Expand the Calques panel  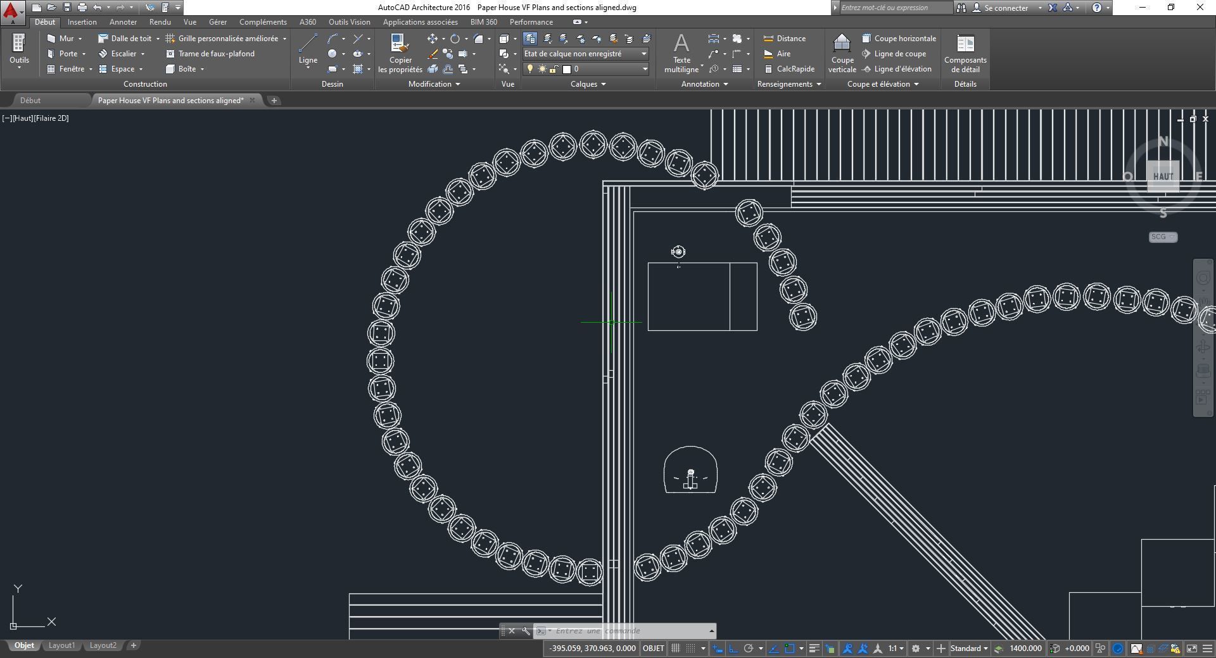[x=588, y=84]
